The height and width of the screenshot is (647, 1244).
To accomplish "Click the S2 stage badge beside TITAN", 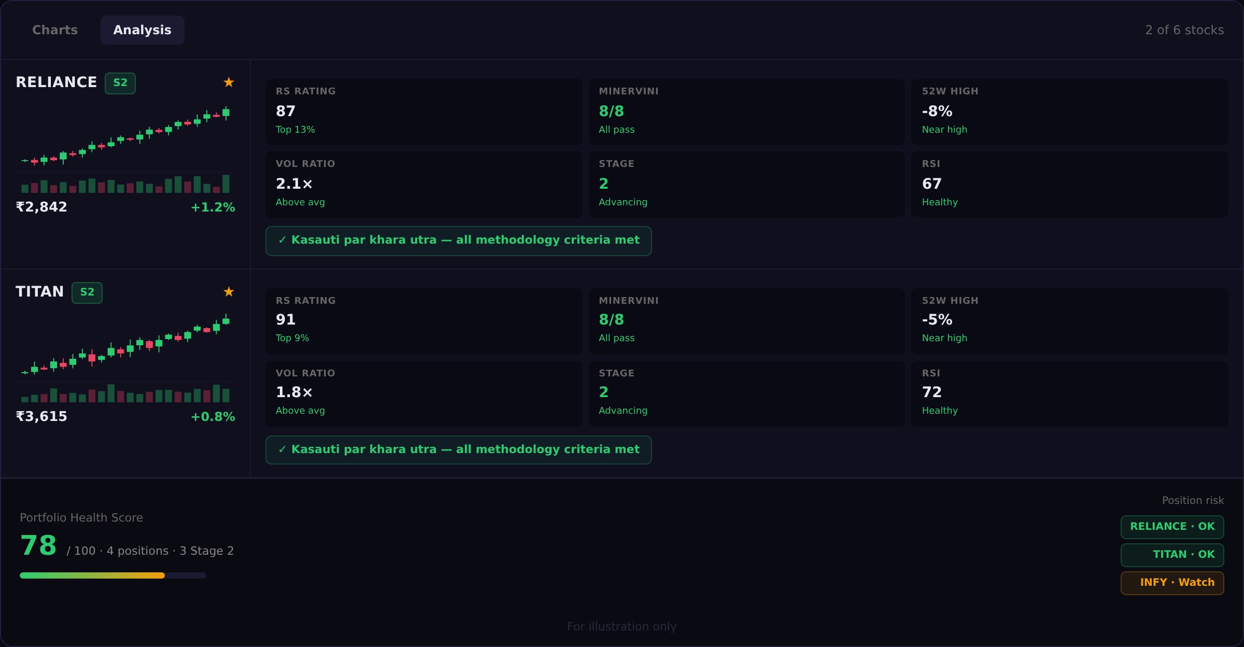I will click(87, 292).
